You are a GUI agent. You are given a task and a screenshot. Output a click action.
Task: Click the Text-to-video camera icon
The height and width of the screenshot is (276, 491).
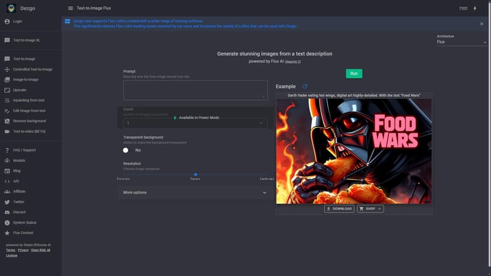[7, 131]
